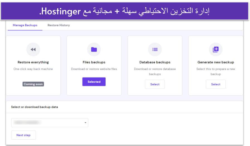Open the backup data dropdown
The height and width of the screenshot is (146, 250).
[x=50, y=123]
